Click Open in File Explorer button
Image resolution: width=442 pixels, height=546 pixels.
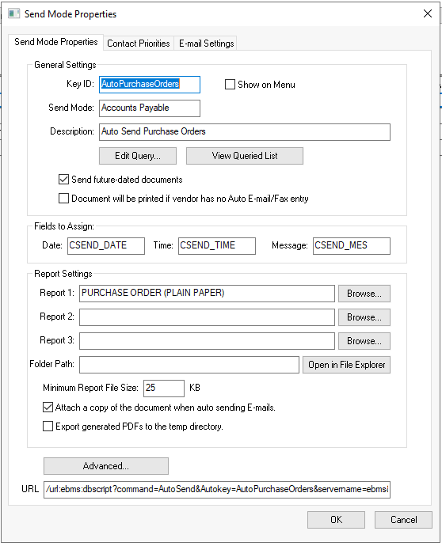coord(346,365)
